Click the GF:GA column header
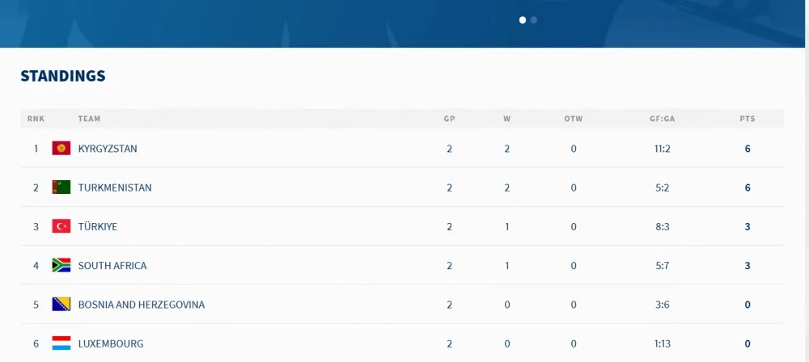The image size is (809, 362). pyautogui.click(x=663, y=119)
